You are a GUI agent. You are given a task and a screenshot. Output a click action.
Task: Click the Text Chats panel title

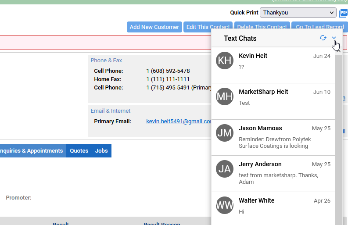[240, 39]
